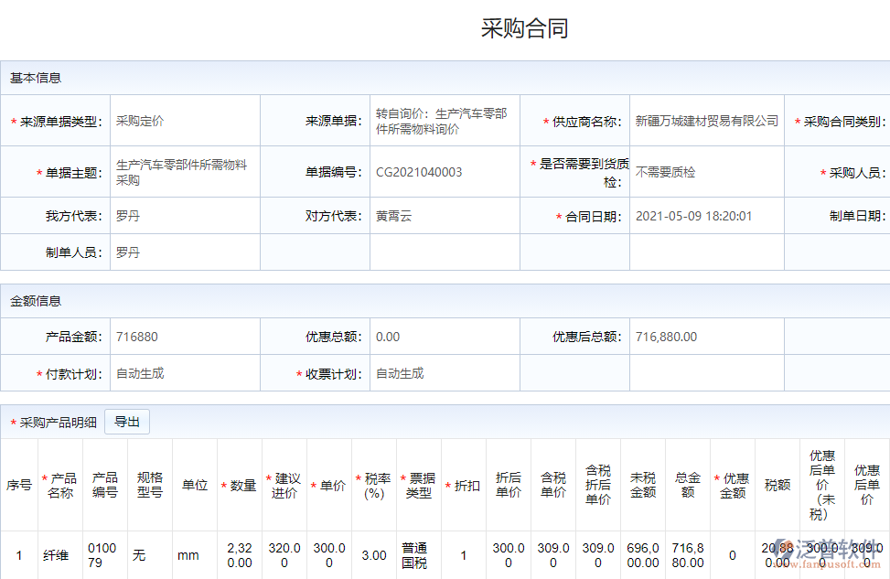This screenshot has width=890, height=579.
Task: Click the 对方代表 field 黄霄云
Action: [394, 217]
